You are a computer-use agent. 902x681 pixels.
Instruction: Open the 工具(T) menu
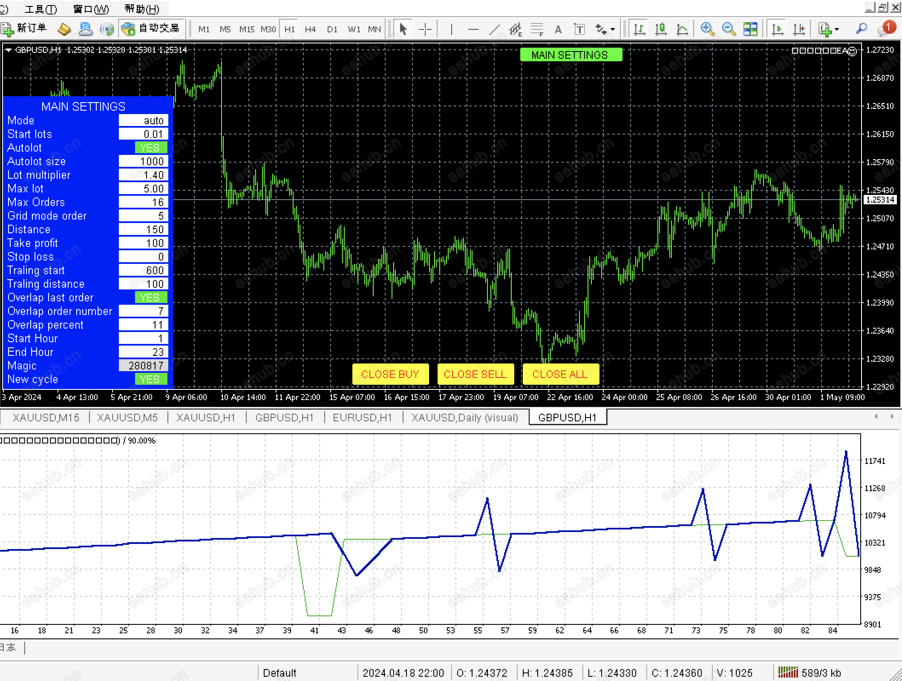tap(41, 9)
